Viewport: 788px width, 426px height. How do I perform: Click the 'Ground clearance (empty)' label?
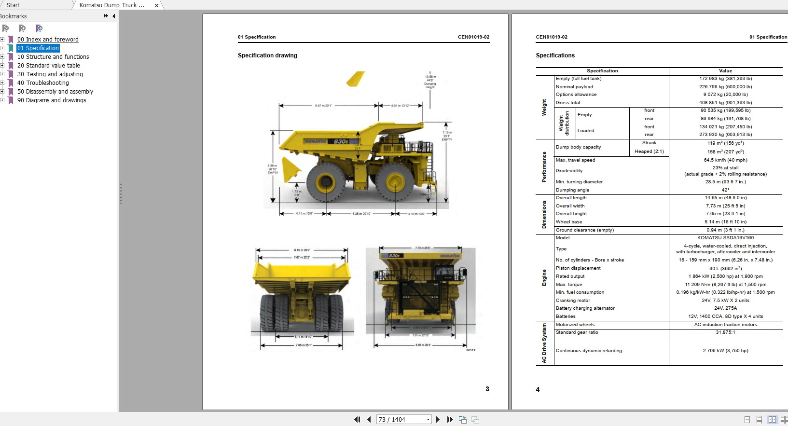(585, 230)
